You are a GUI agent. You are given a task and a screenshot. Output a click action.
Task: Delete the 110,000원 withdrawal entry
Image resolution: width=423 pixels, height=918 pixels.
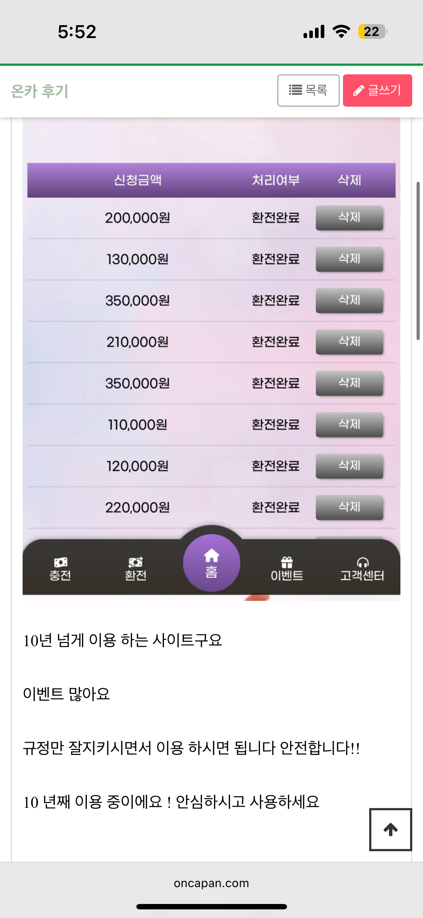click(349, 425)
